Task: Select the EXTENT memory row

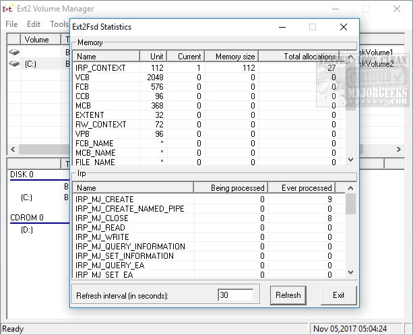Action: [x=209, y=115]
